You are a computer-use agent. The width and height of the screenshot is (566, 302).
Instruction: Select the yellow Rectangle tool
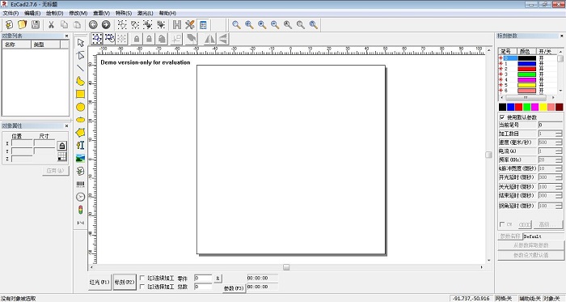81,94
